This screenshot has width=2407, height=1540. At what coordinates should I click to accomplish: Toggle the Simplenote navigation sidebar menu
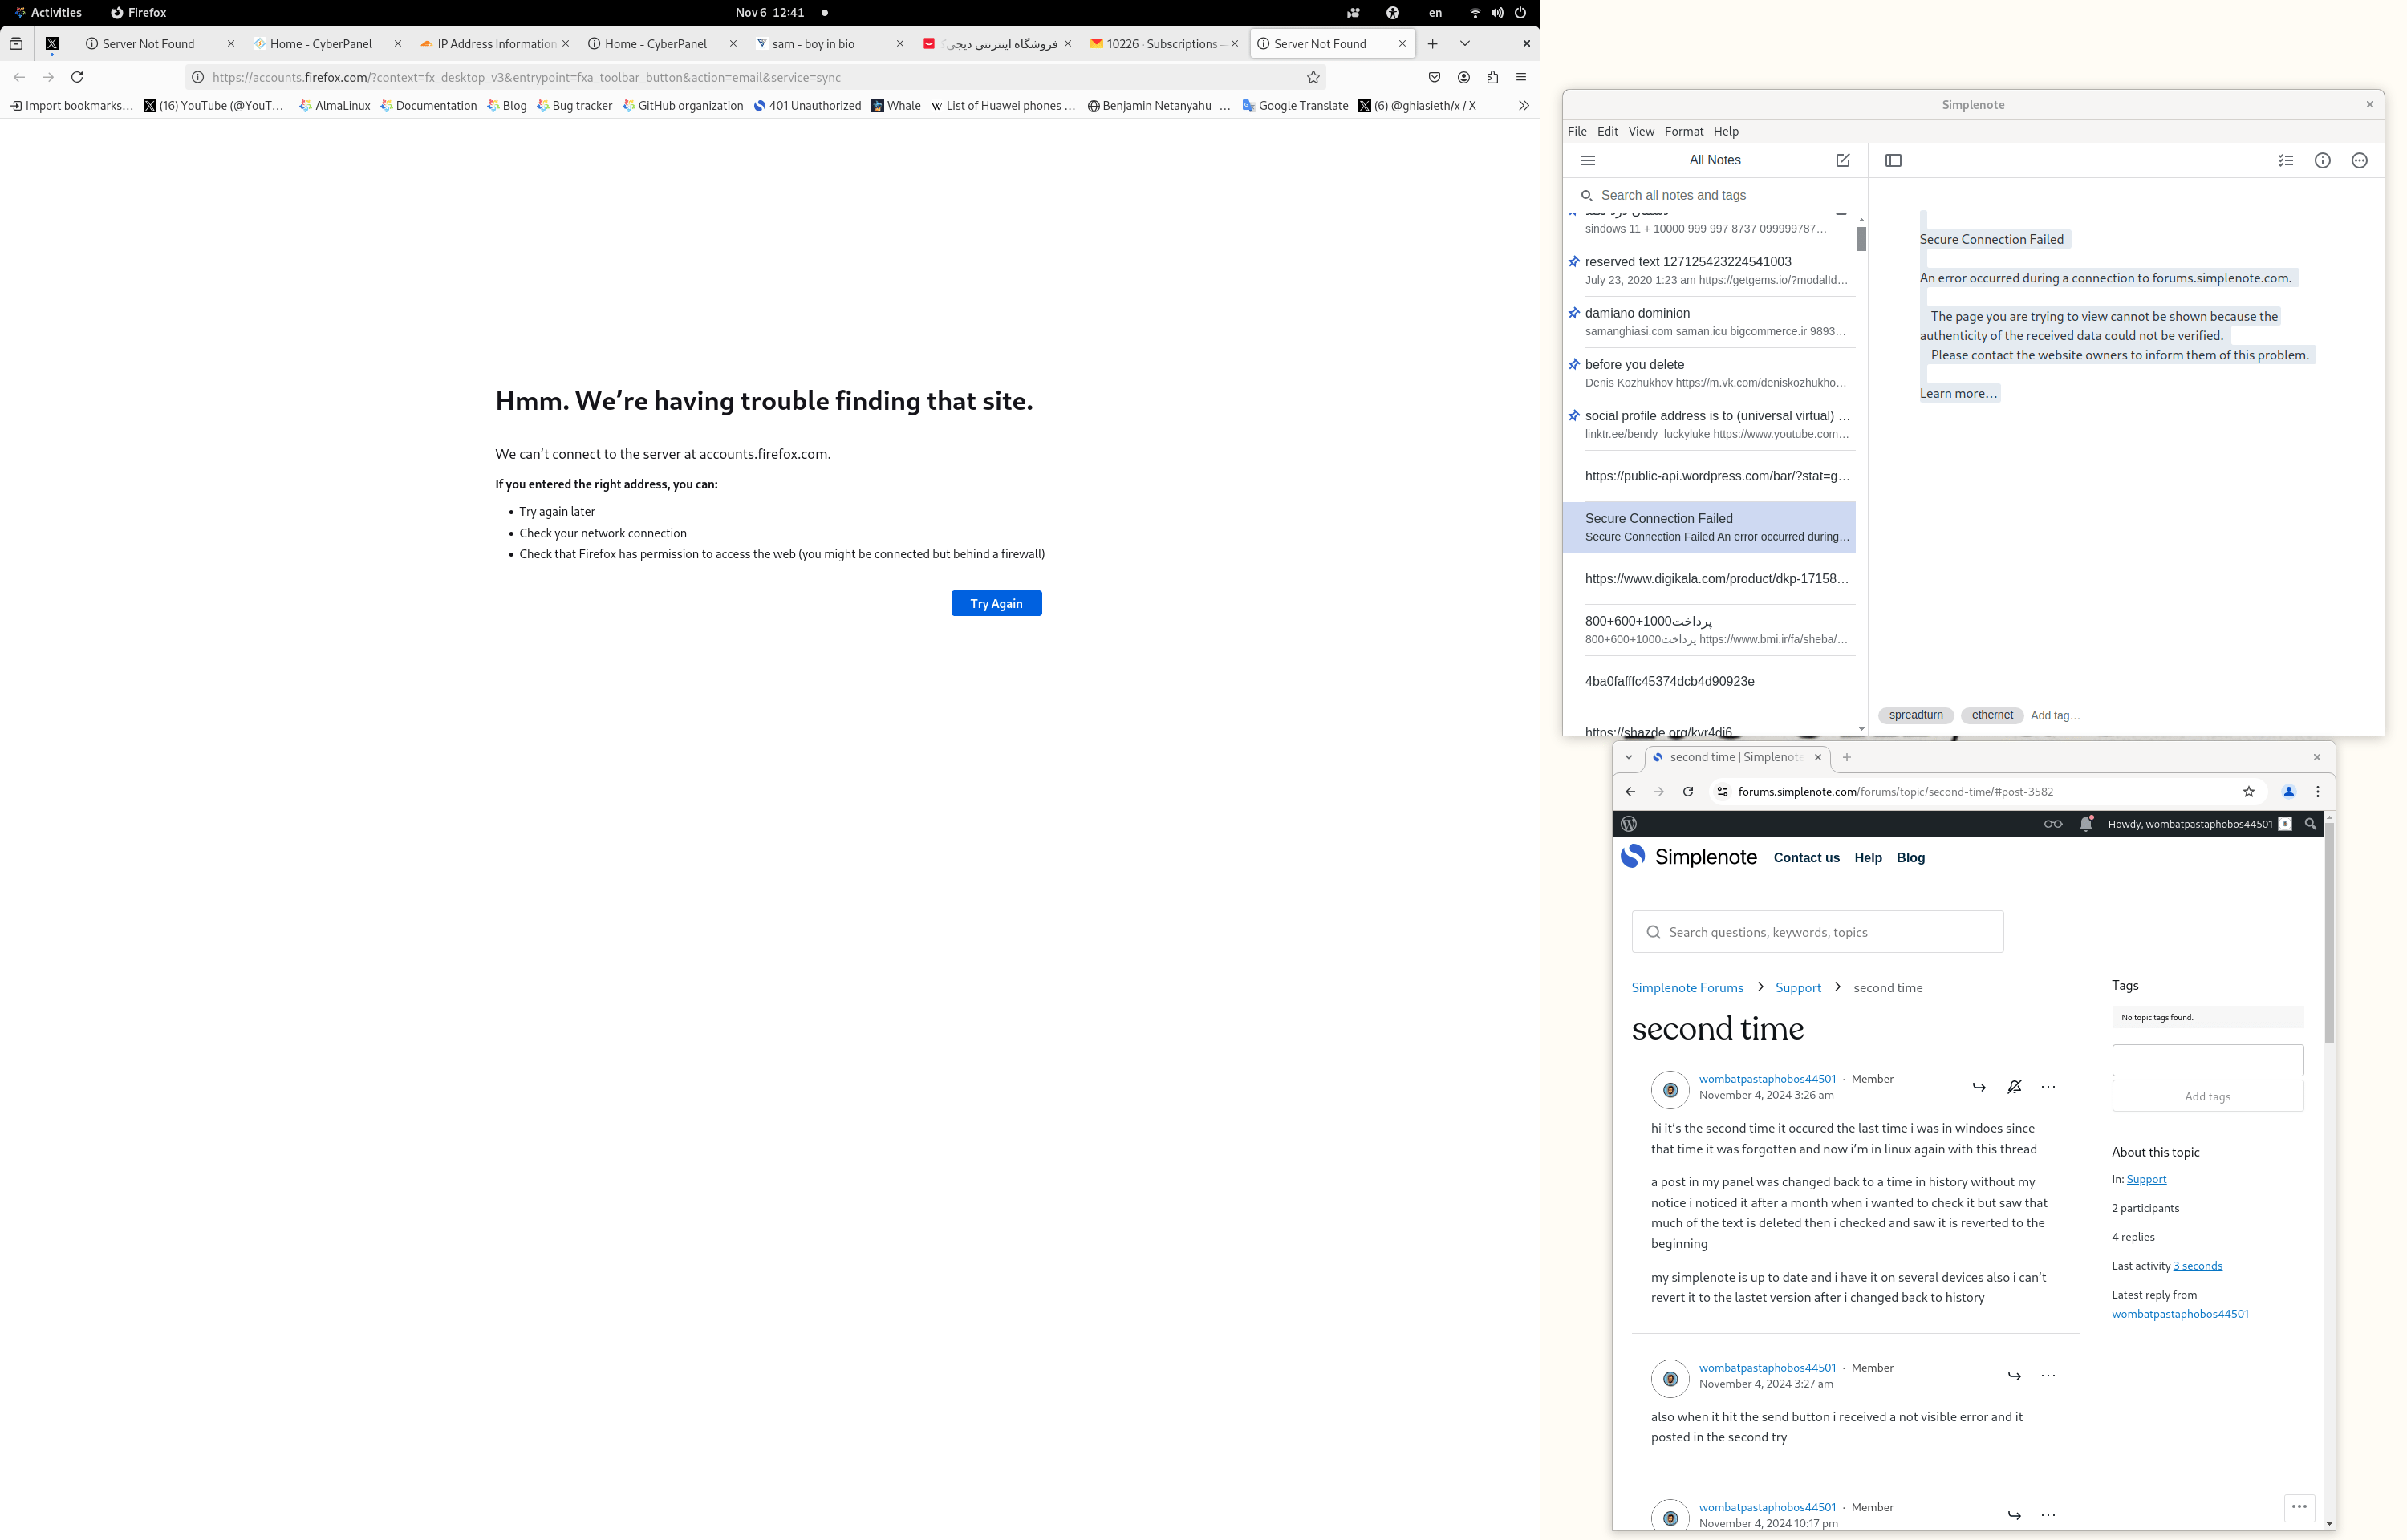1587,160
